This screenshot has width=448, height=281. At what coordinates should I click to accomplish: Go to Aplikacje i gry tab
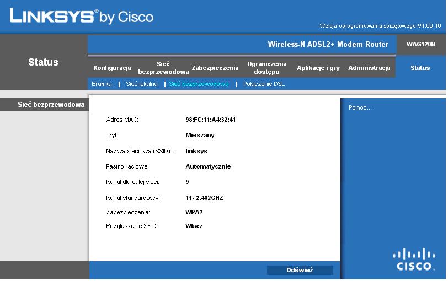(x=318, y=68)
